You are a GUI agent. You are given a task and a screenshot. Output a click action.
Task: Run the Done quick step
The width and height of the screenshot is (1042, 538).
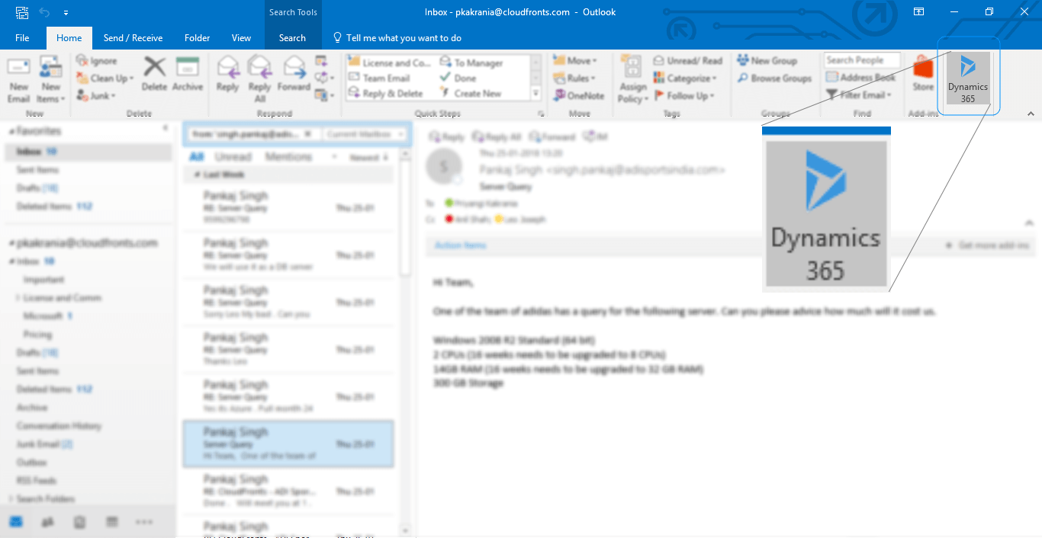pos(458,78)
